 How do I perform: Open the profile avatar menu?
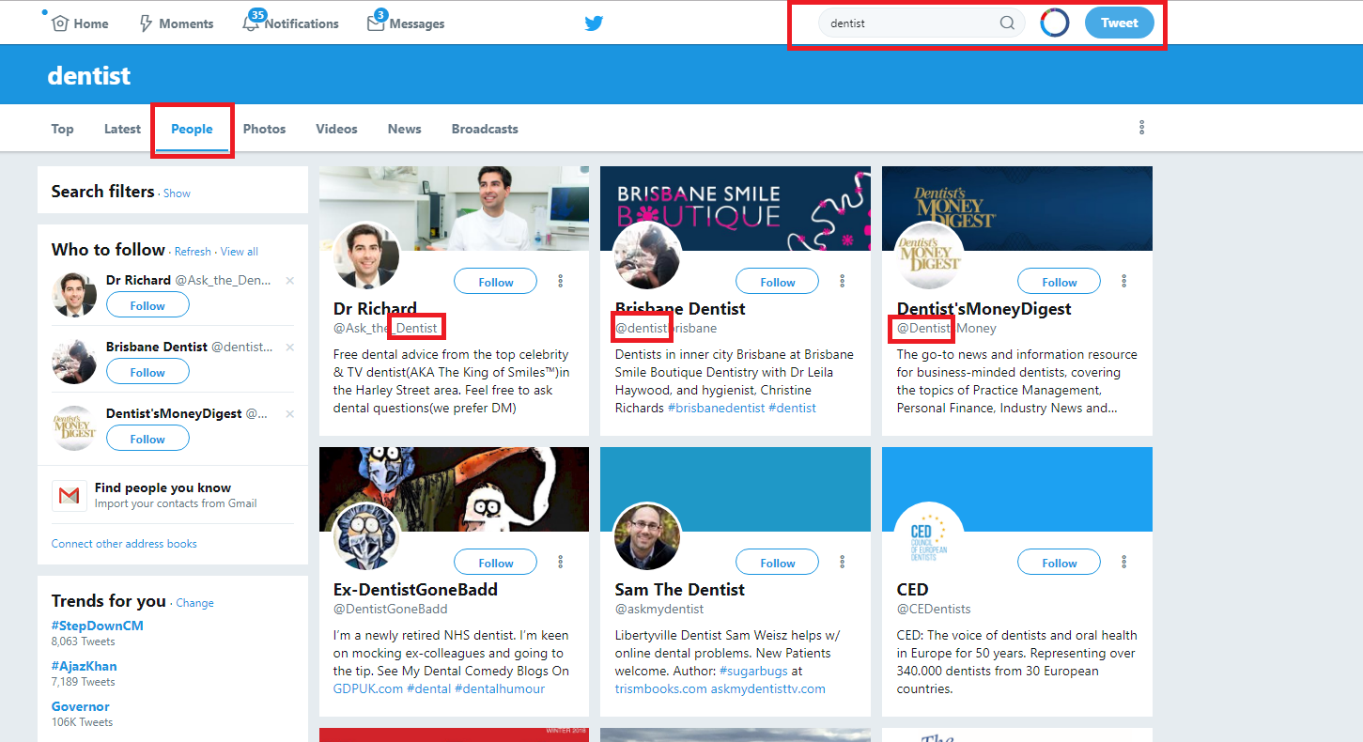(x=1055, y=23)
